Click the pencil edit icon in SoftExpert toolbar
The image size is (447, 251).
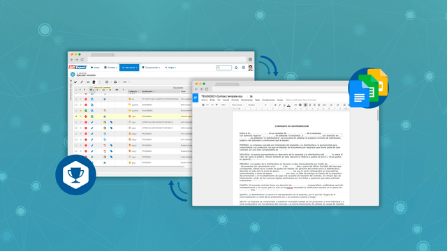click(82, 82)
